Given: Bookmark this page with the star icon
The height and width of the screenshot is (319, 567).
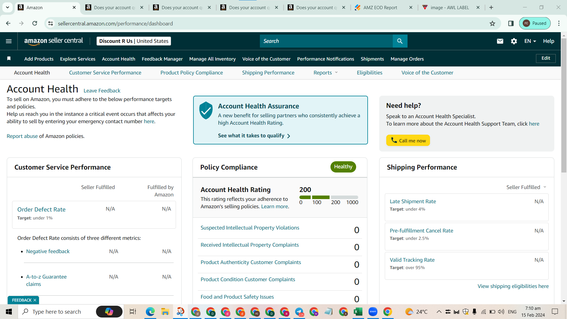Looking at the screenshot, I should point(492,23).
